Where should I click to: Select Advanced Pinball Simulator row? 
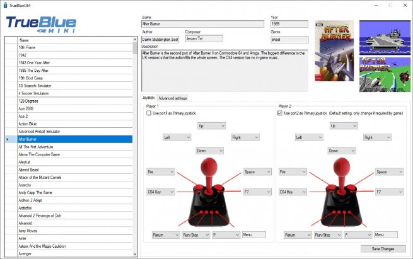(75, 132)
